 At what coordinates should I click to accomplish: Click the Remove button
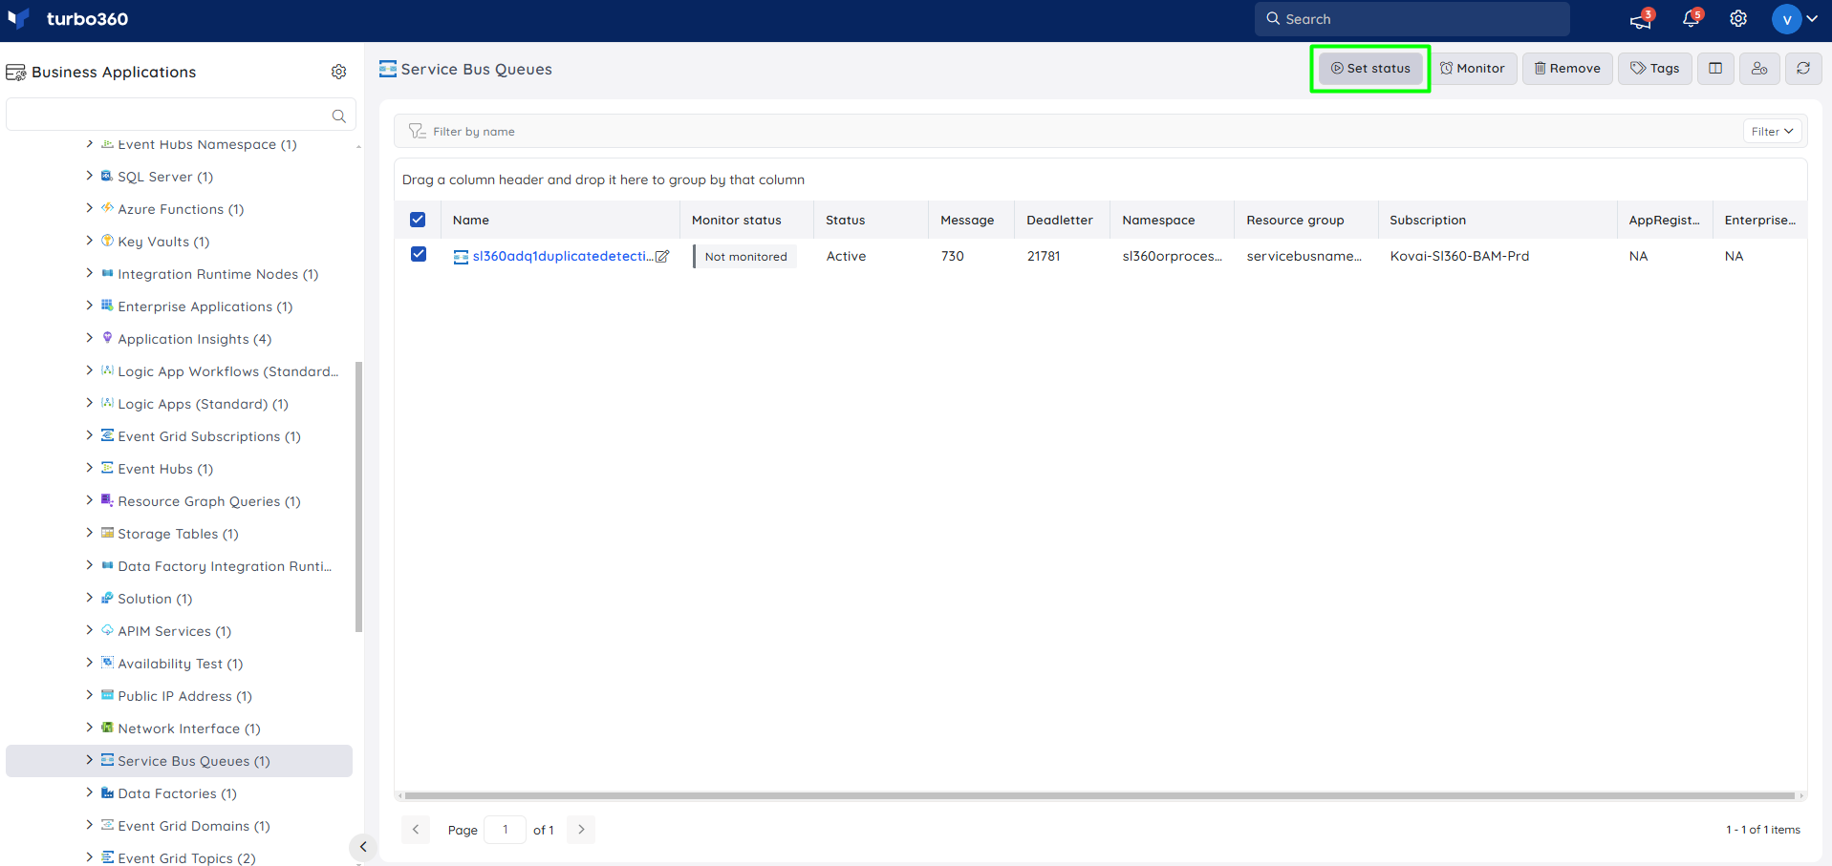point(1567,69)
